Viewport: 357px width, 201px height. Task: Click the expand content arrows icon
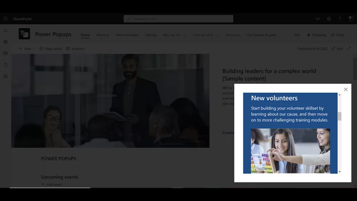click(x=349, y=49)
